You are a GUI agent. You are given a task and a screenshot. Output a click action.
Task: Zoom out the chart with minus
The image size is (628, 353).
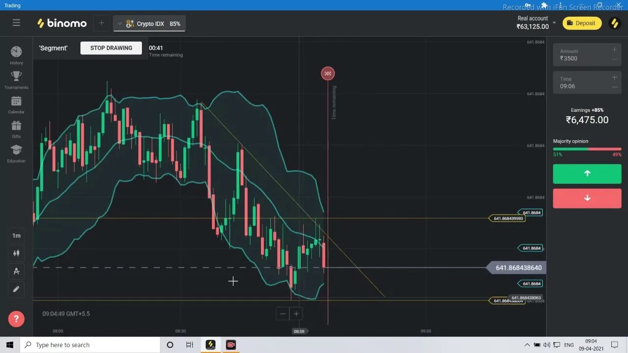pos(283,314)
